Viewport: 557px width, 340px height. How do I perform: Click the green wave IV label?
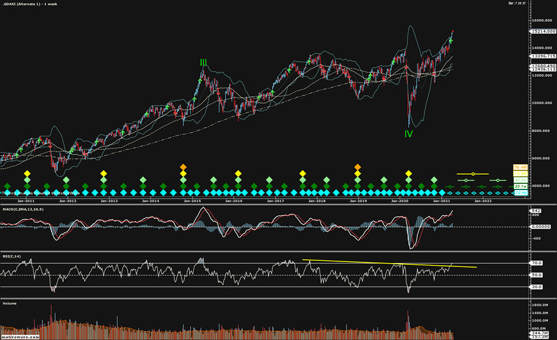point(408,134)
